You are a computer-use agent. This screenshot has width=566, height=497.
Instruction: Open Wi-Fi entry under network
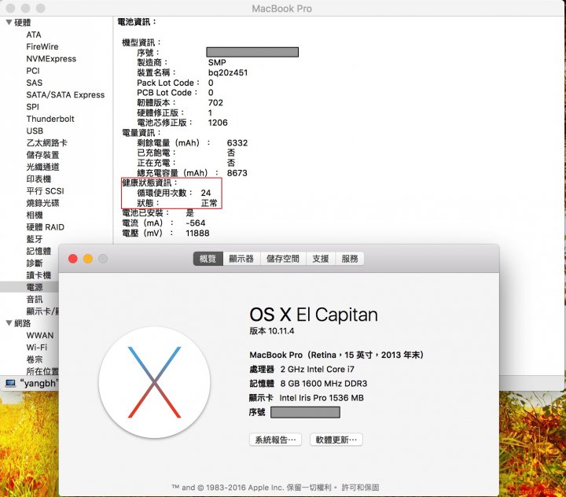tap(36, 347)
